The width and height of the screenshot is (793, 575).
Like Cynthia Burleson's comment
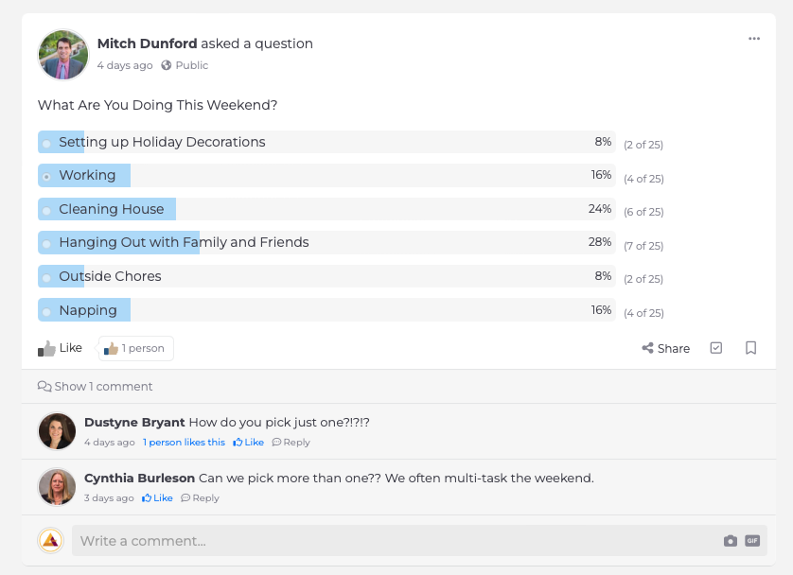pyautogui.click(x=157, y=497)
